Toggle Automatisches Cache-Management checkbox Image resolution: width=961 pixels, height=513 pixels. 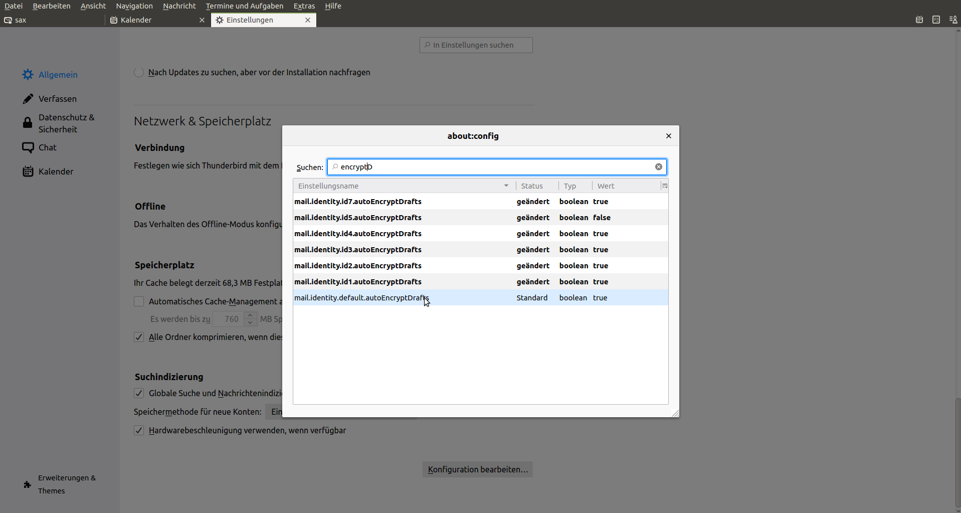139,301
